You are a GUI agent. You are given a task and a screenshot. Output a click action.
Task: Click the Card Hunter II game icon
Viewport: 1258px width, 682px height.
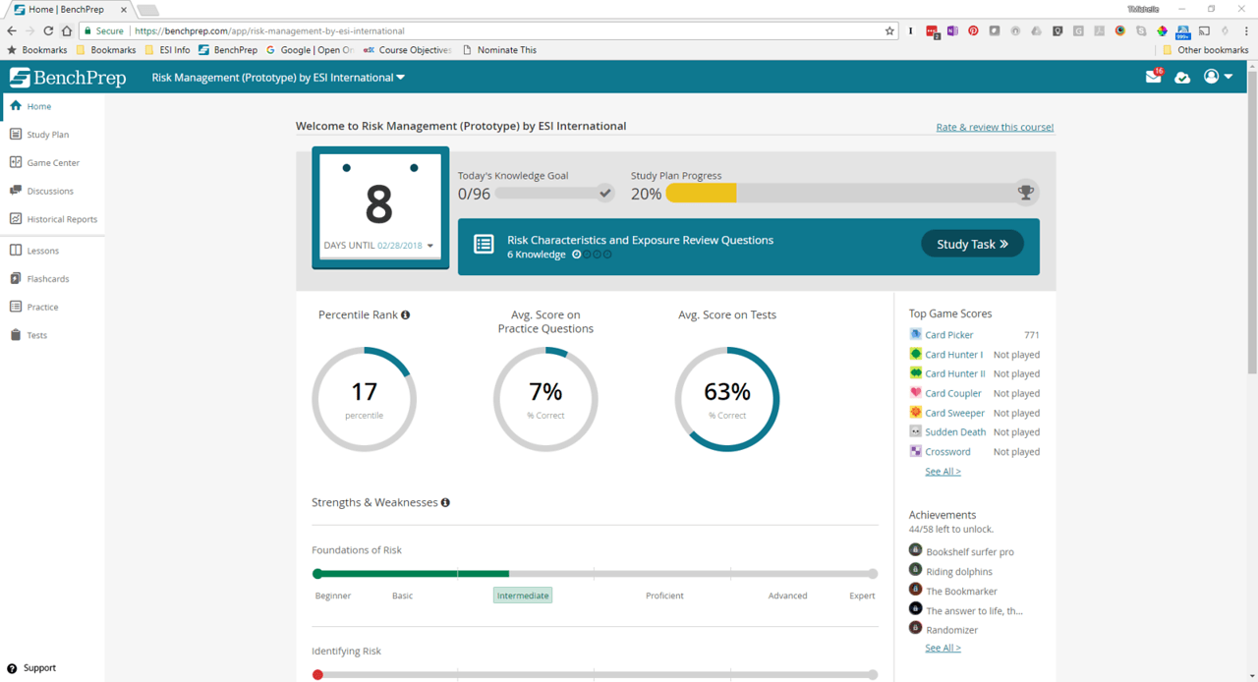pos(915,373)
